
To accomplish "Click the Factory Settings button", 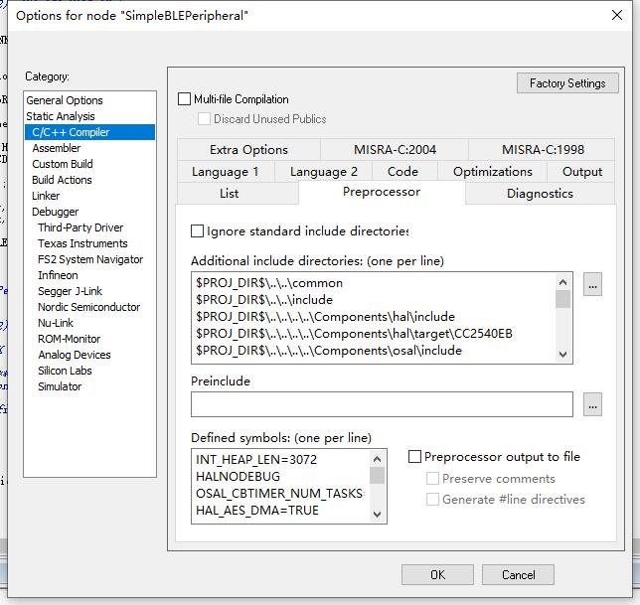I will (567, 83).
